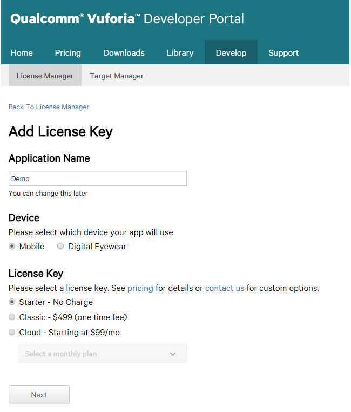Viewport: 351px width, 412px height.
Task: Open Select a monthly plan dropdown
Action: tap(103, 354)
